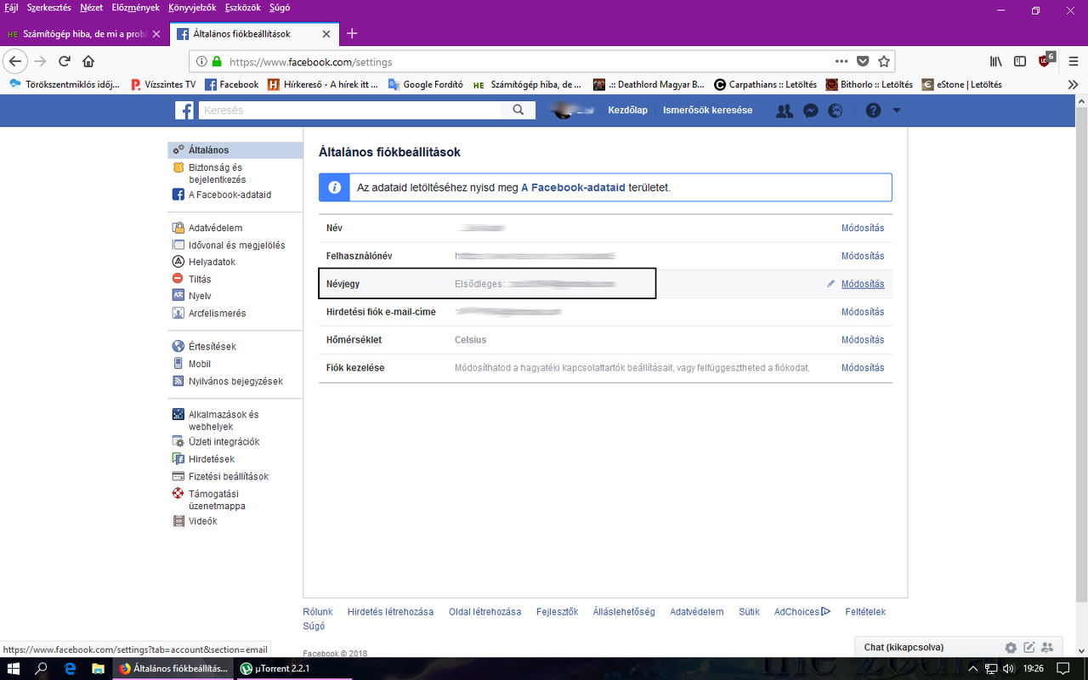This screenshot has height=680, width=1088.
Task: Toggle the Firefox sidebar icon
Action: pos(1020,61)
